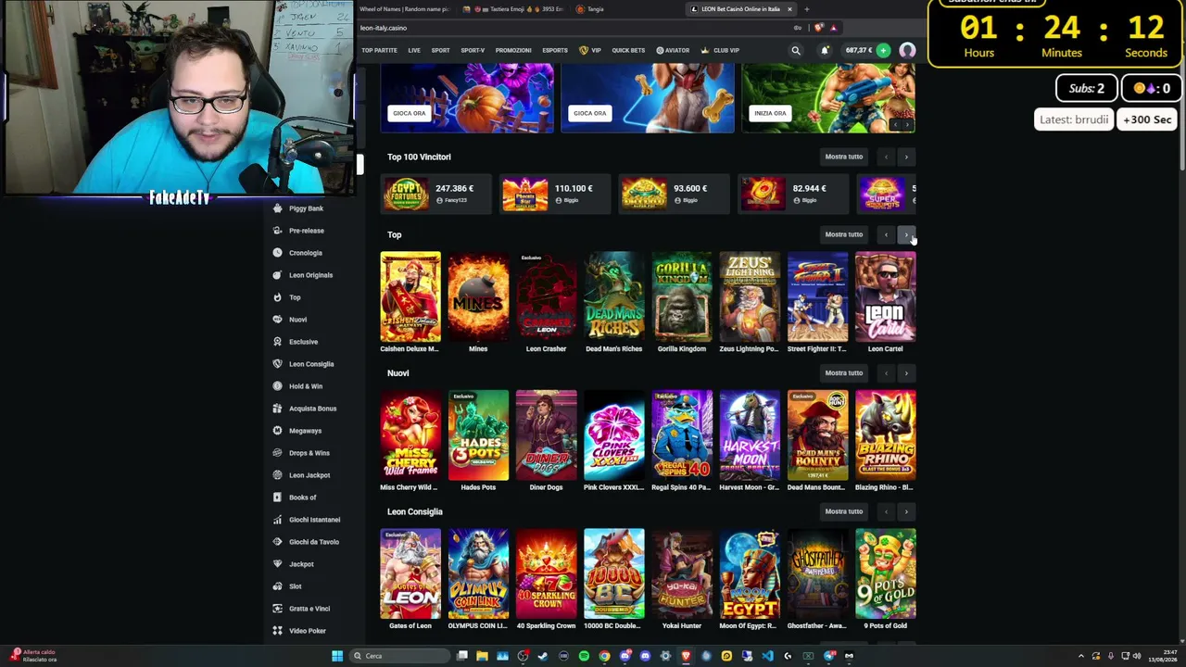Screen dimensions: 1186x667
Task: Click the Giochi Instantanei sidebar icon
Action: [x=278, y=520]
